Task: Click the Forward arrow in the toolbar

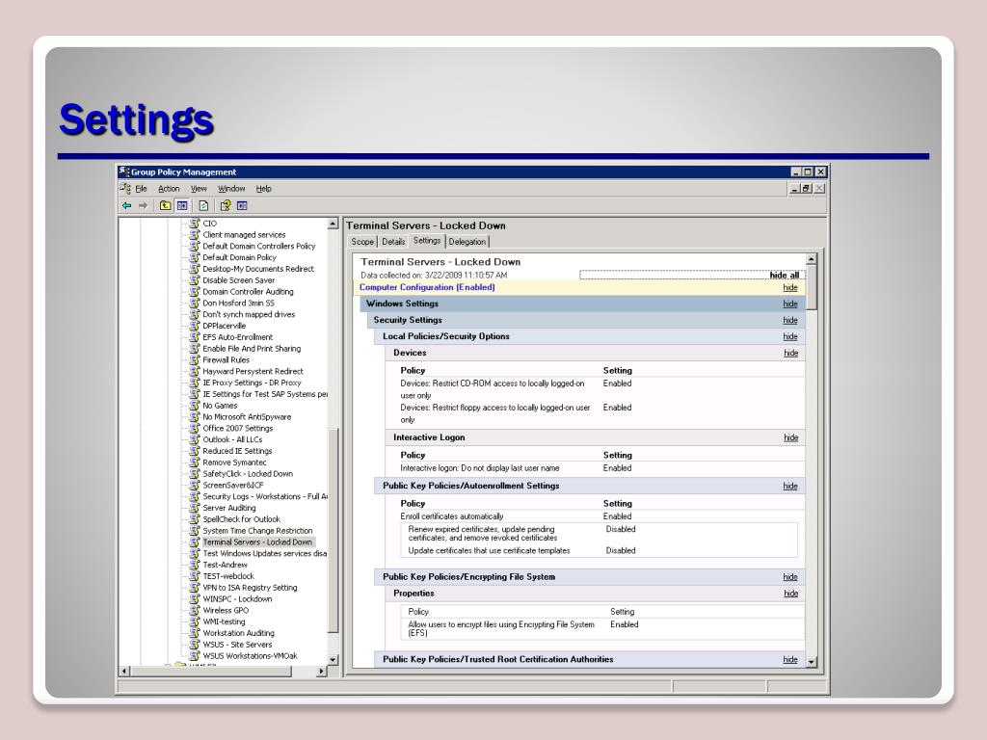Action: coord(143,206)
